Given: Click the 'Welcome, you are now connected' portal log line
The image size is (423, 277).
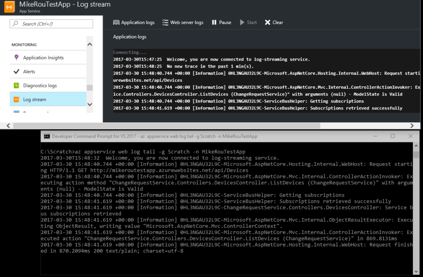Looking at the screenshot, I should click(211, 59).
